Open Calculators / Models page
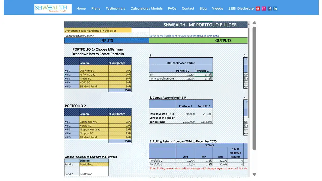Image resolution: width=322 pixels, height=181 pixels. (146, 9)
